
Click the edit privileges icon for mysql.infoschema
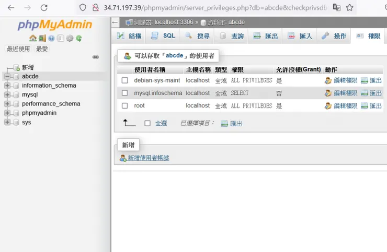(328, 93)
